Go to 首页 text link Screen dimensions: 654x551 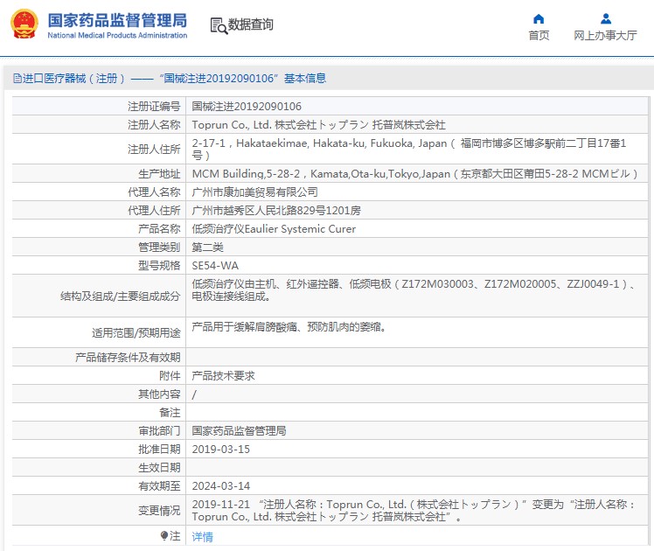(x=539, y=36)
